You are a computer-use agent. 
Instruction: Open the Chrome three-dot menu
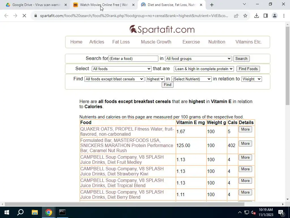pyautogui.click(x=284, y=16)
